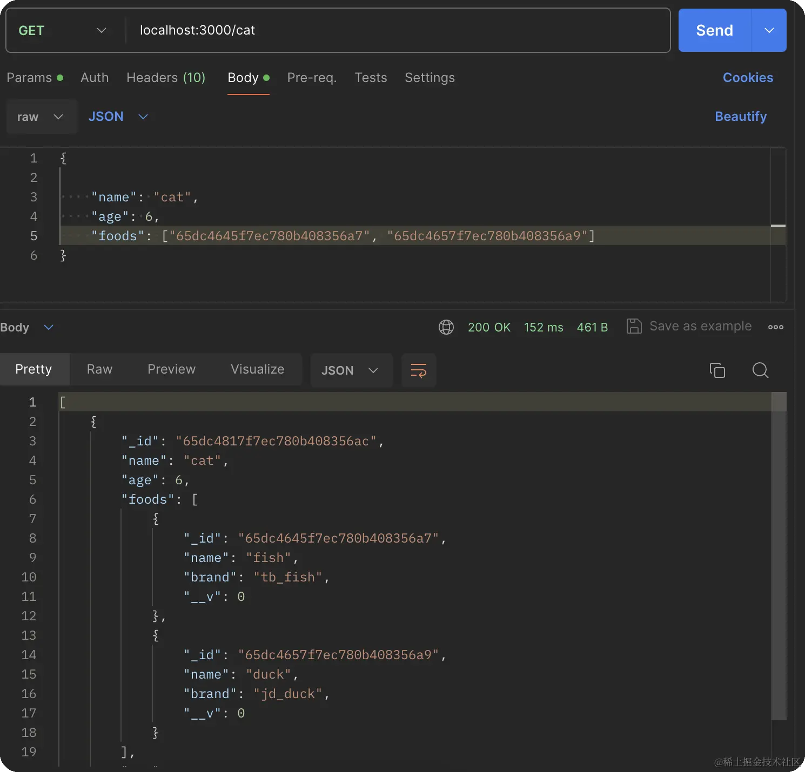Click the 461 B response size
805x772 pixels.
coord(592,327)
